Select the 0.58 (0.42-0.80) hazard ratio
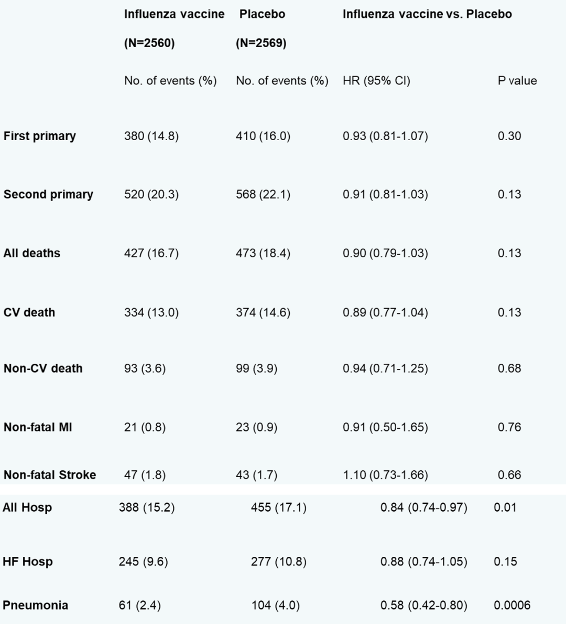This screenshot has height=624, width=566. click(x=423, y=605)
